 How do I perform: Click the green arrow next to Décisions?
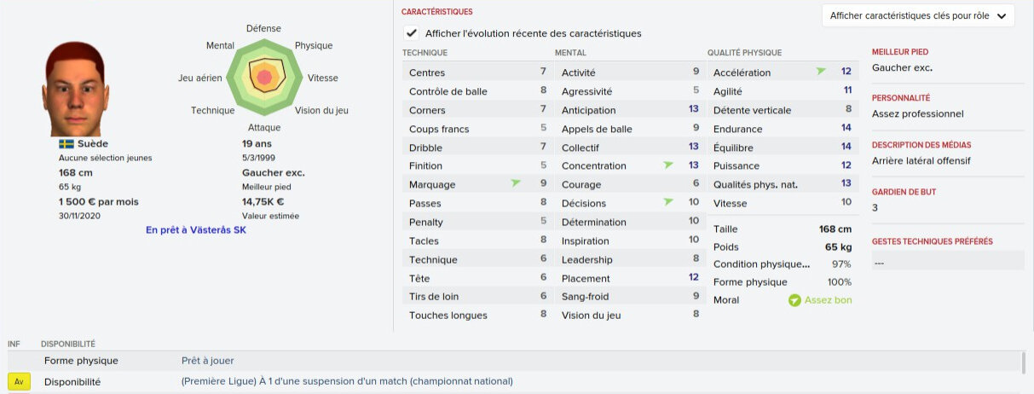tap(667, 202)
